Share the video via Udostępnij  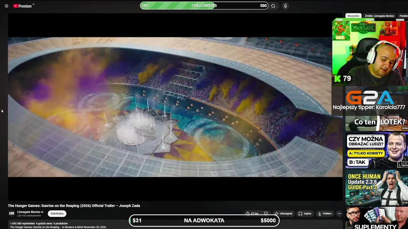coord(283,214)
